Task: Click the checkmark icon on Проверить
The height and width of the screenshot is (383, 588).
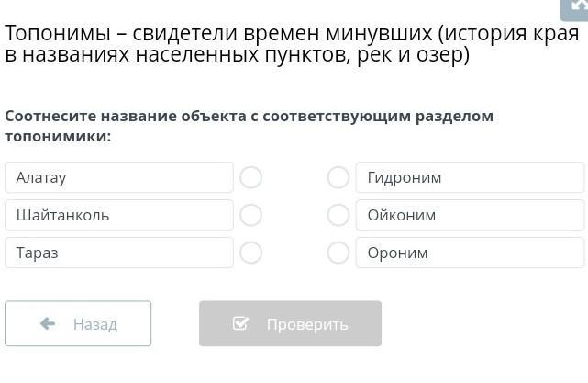Action: click(241, 323)
